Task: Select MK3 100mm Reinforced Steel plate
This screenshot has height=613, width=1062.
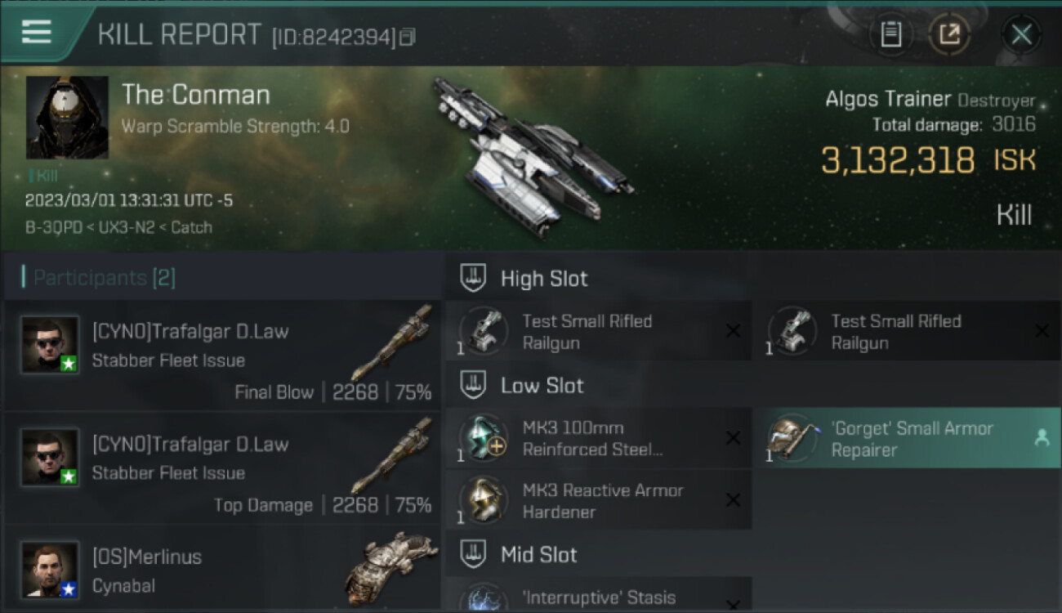Action: (599, 438)
